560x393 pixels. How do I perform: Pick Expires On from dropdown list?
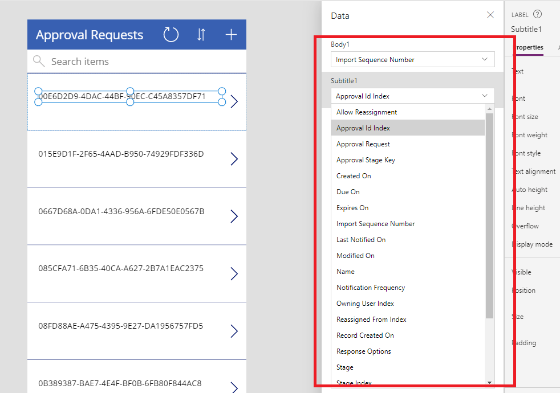(x=408, y=208)
